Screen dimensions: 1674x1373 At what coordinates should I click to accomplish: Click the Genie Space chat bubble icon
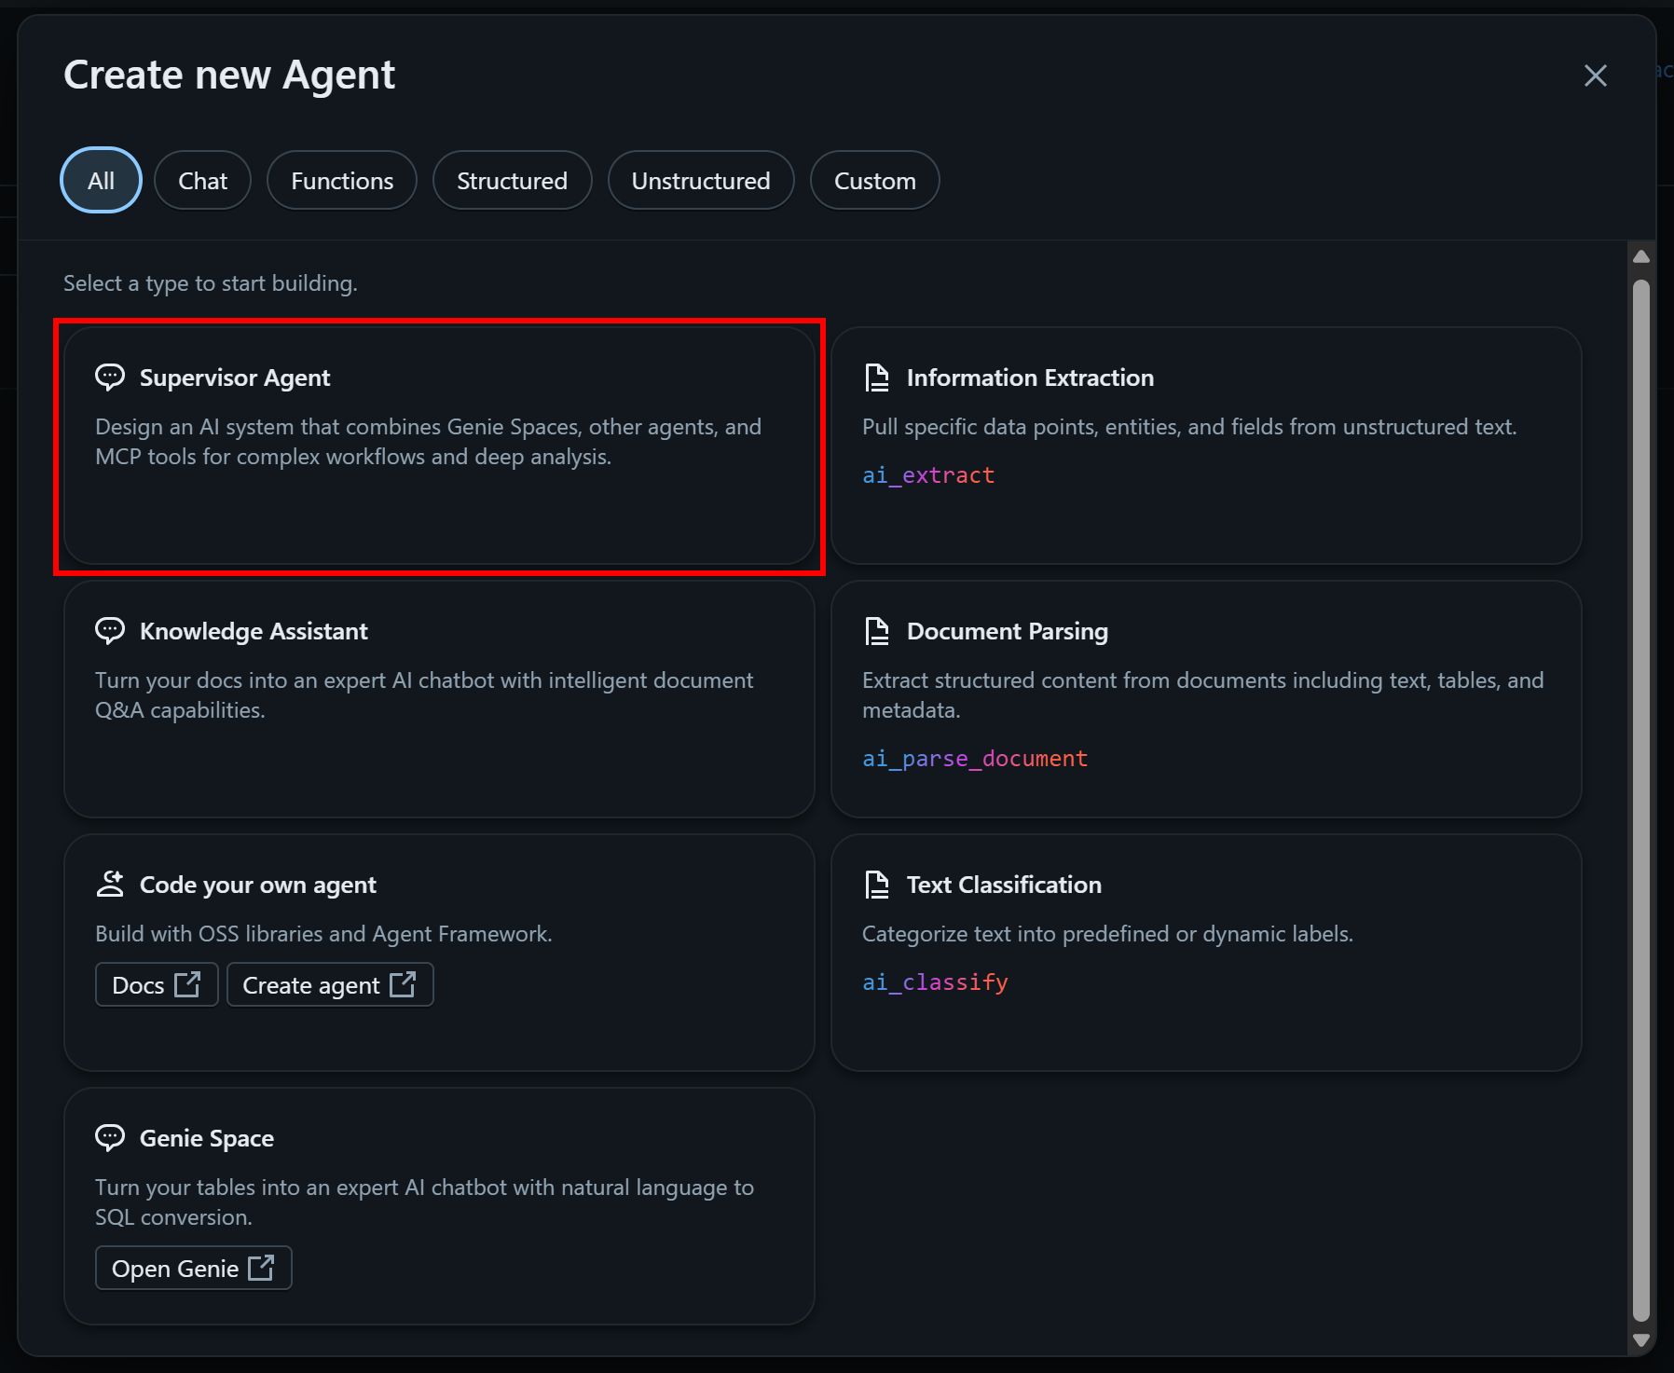(x=110, y=1138)
